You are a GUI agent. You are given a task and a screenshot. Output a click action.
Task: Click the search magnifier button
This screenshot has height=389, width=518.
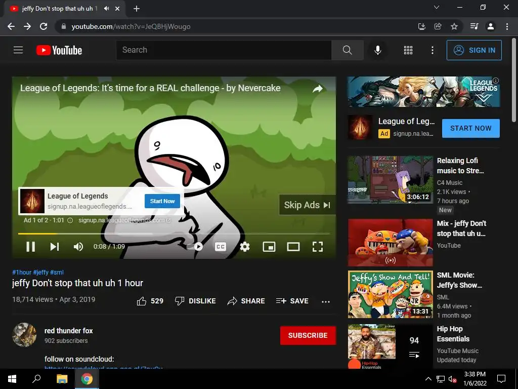[347, 50]
